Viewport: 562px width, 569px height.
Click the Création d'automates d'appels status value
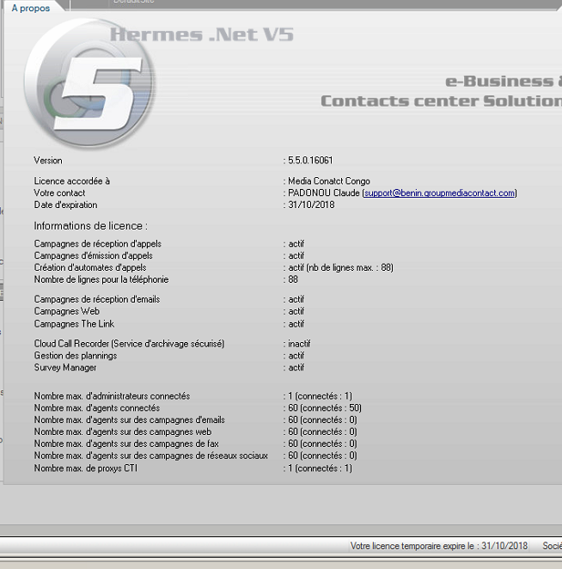point(339,267)
